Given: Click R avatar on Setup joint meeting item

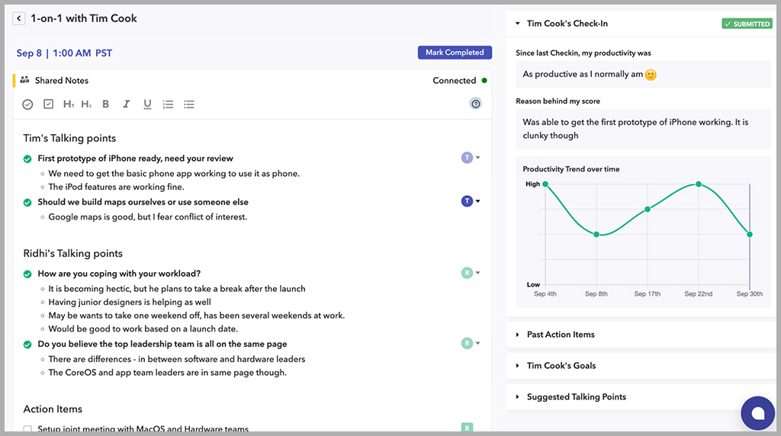Looking at the screenshot, I should click(467, 427).
